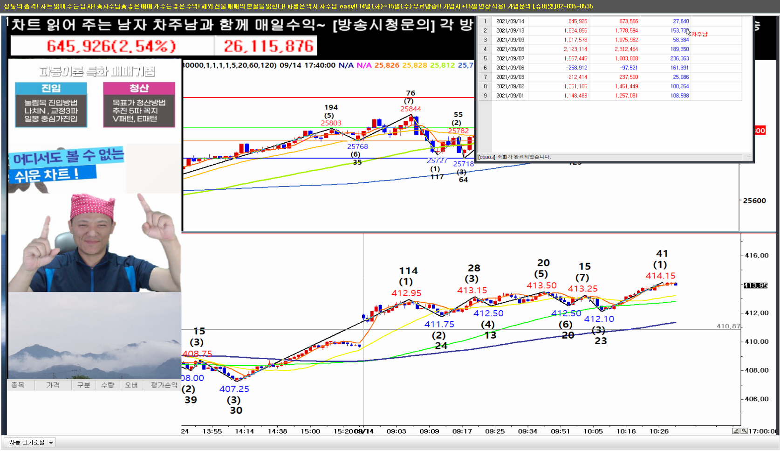Select the 2021/09/14 row in table
The image size is (780, 451).
pos(510,21)
